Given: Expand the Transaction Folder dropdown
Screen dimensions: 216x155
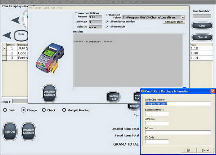Looking at the screenshot, I should 183,18.
